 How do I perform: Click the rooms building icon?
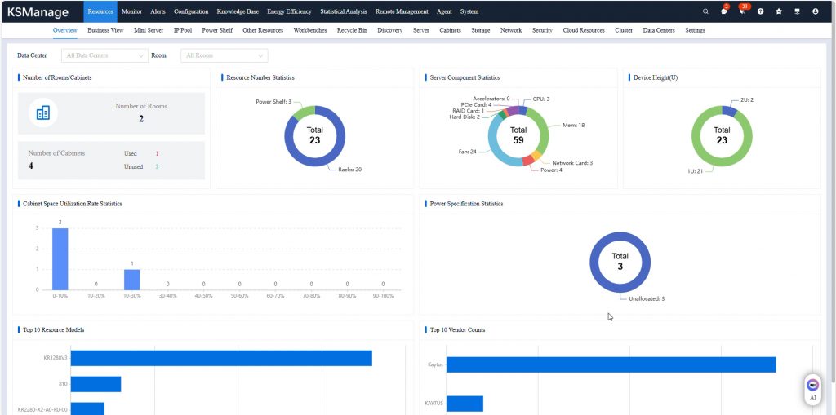click(42, 113)
